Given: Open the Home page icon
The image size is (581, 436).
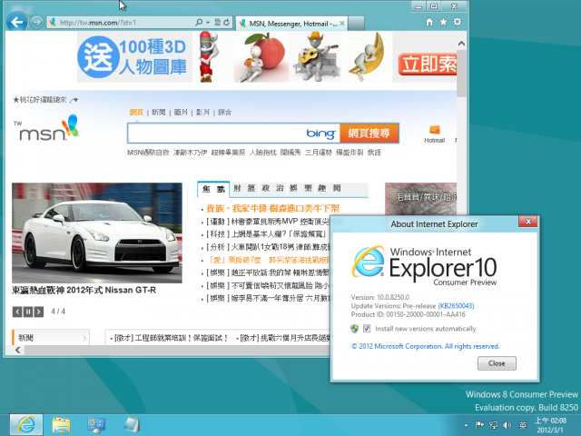Looking at the screenshot, I should 429,22.
